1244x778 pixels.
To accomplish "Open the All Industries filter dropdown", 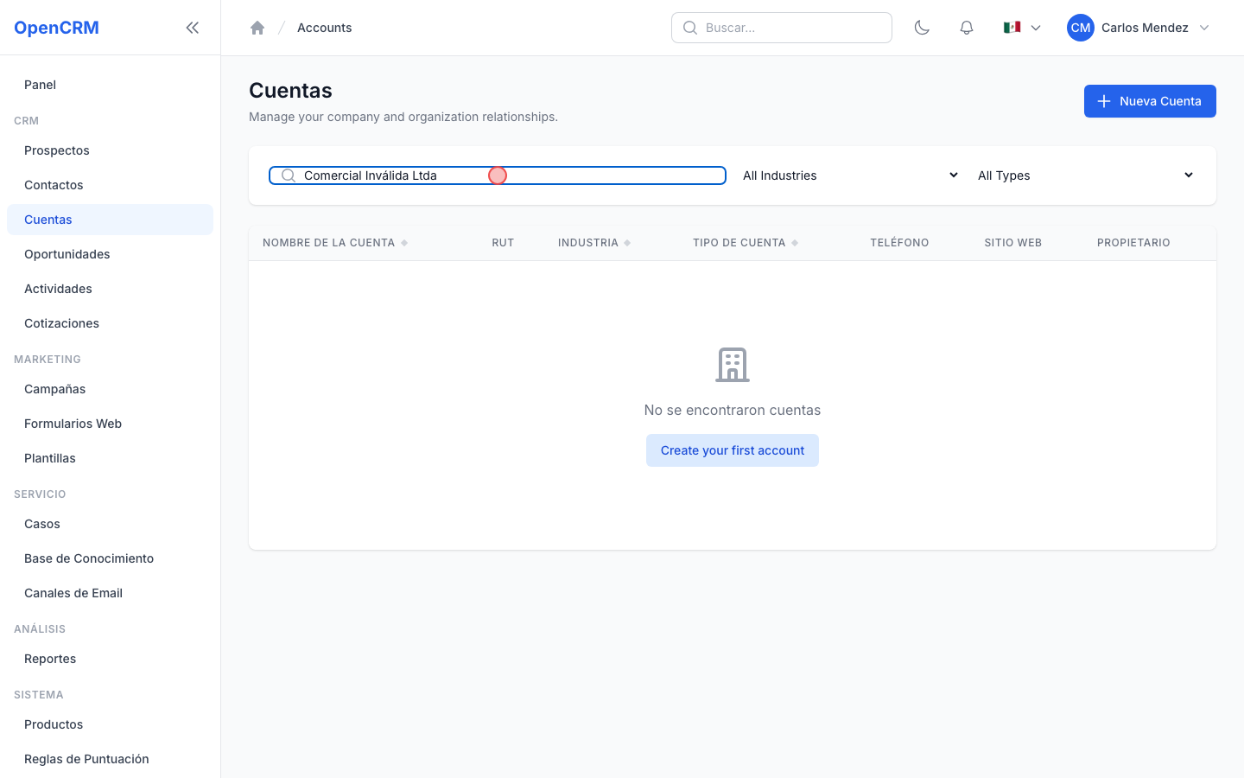I will click(x=850, y=175).
